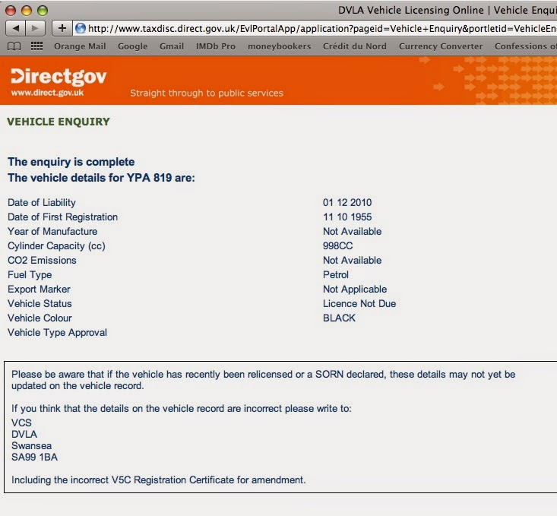
Task: Click the Date of Liability label
Action: point(42,203)
